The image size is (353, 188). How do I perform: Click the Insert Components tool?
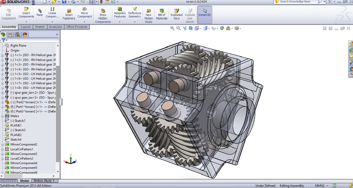point(26,13)
